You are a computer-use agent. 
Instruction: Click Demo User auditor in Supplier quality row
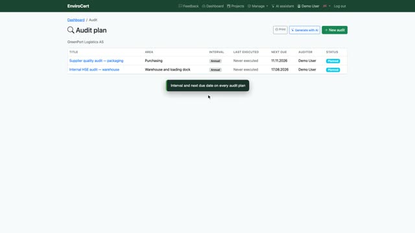307,61
